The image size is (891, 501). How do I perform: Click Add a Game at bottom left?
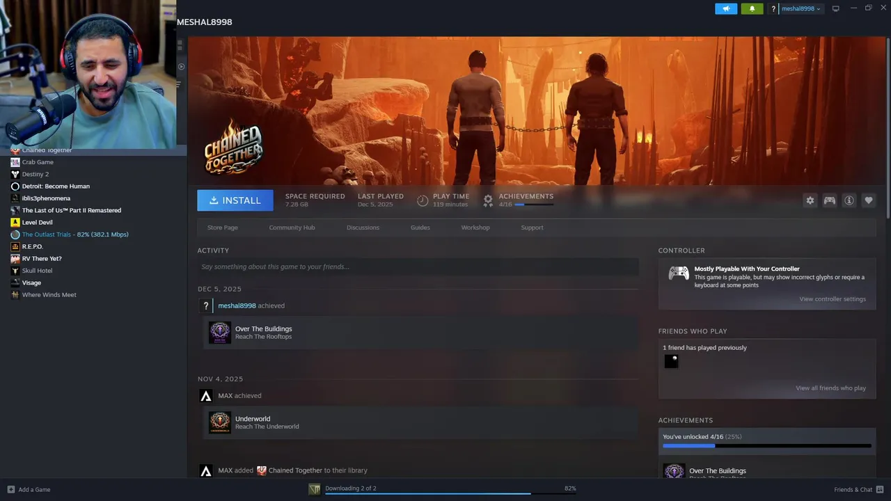coord(29,490)
